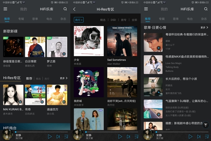Play MAI KURAKI album via its play icon
This screenshot has height=141, width=211.
tap(20, 102)
